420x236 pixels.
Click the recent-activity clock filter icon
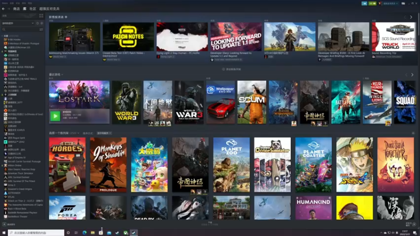(37, 23)
